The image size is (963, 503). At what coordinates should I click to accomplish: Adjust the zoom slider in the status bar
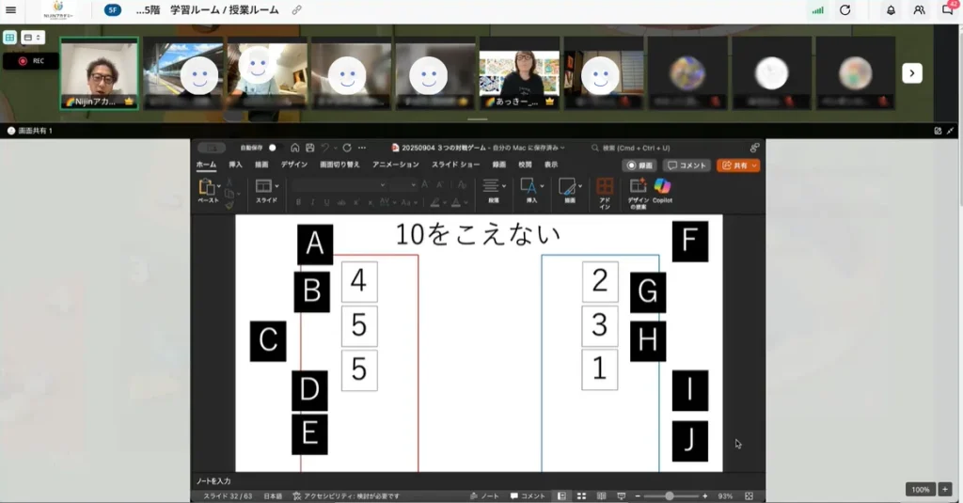click(x=670, y=495)
